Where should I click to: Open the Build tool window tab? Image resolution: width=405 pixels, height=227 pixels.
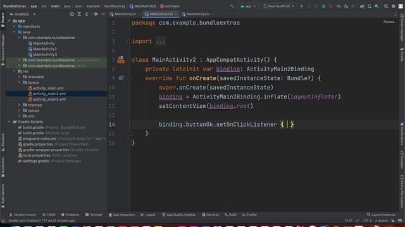click(230, 214)
